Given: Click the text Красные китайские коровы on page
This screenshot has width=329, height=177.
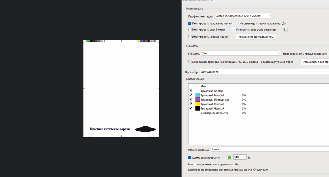Looking at the screenshot, I should (x=110, y=129).
